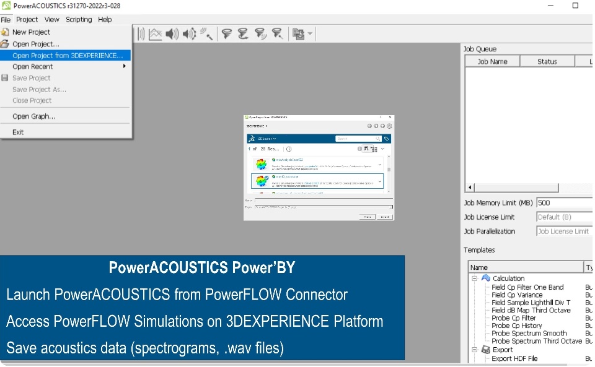
Task: Select Field dB Map Third Octave template
Action: click(x=531, y=310)
